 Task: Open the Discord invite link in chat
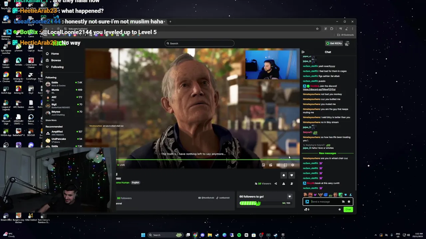(319, 89)
